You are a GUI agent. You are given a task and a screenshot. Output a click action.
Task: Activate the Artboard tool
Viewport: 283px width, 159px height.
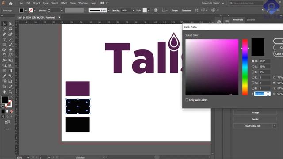tap(4, 87)
